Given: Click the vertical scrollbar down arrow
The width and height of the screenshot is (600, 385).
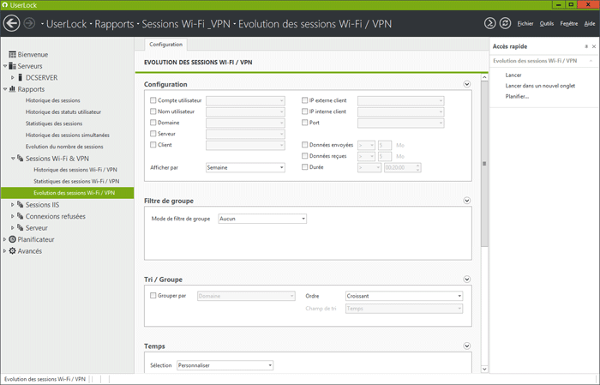Looking at the screenshot, I should click(484, 370).
